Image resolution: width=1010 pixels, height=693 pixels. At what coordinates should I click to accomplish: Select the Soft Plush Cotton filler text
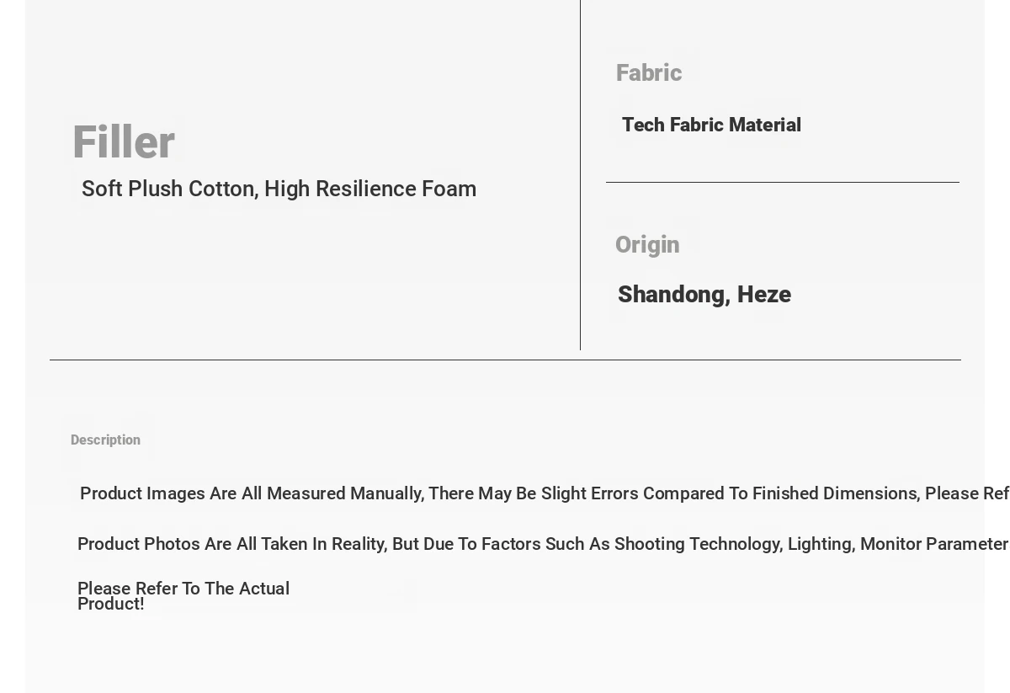(279, 189)
